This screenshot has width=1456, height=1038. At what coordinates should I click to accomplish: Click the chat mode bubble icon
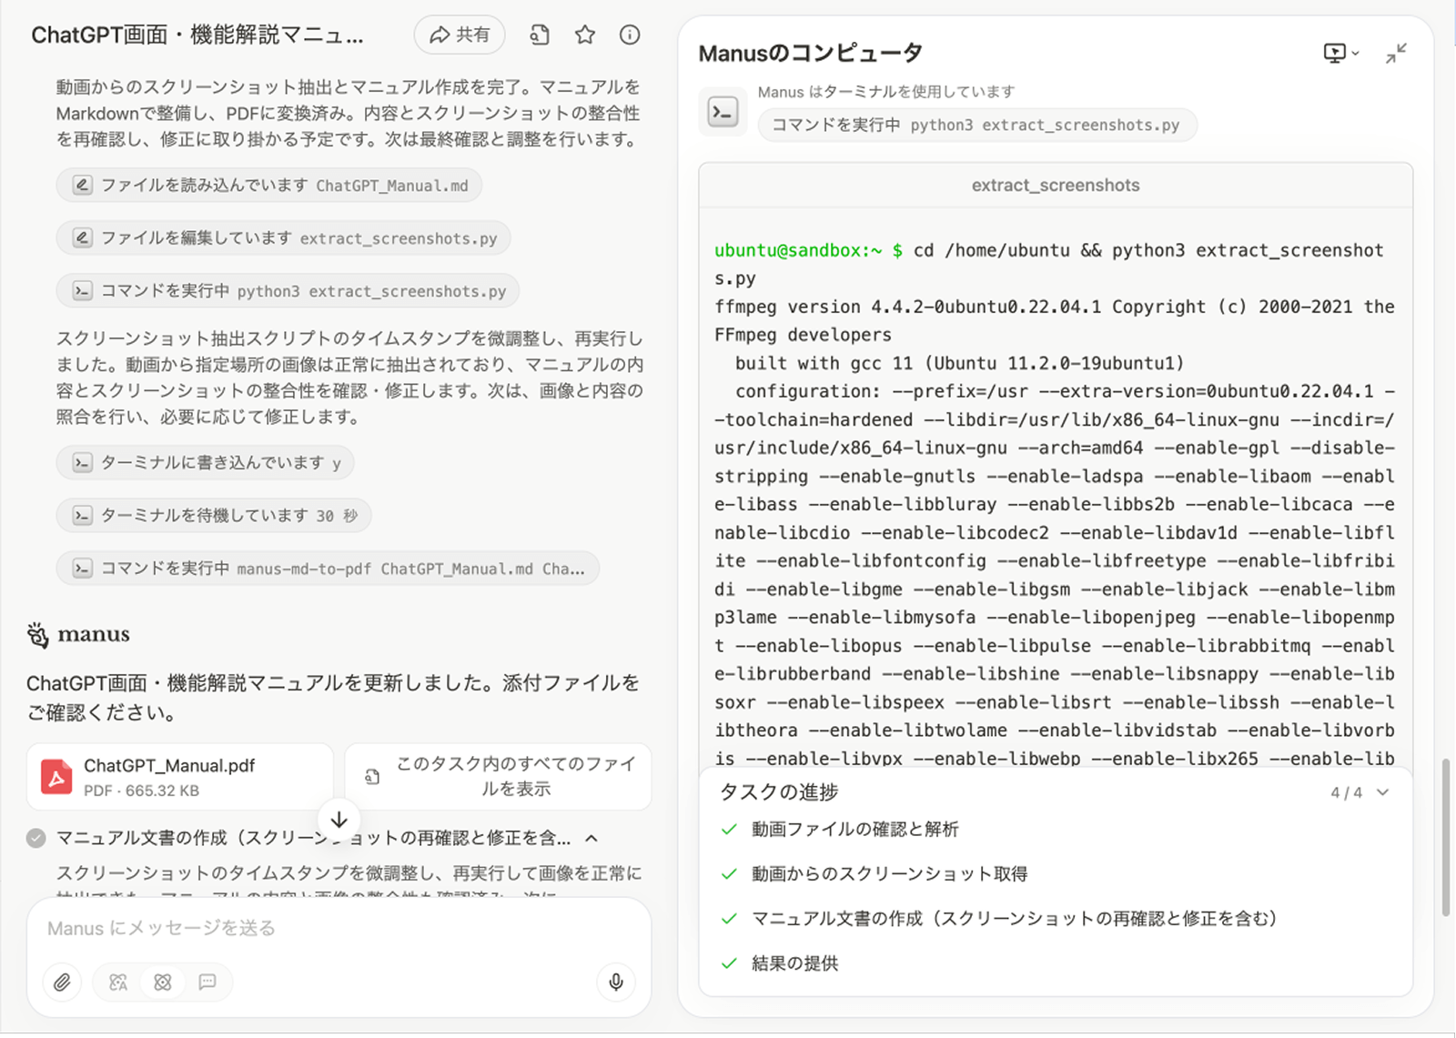[x=207, y=983]
